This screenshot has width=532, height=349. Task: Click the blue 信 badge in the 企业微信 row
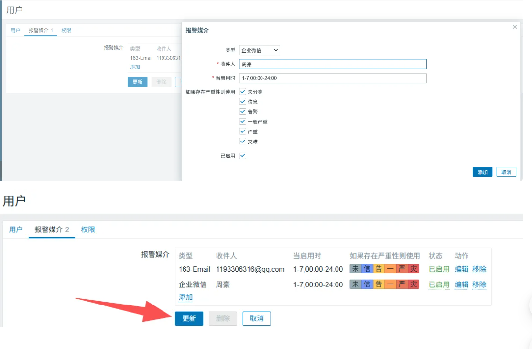pos(367,284)
